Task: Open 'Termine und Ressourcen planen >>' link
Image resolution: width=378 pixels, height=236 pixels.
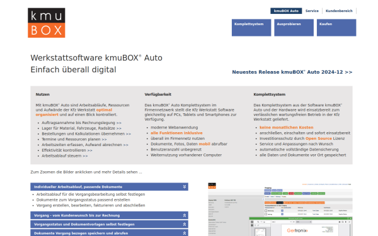Action: 74,140
